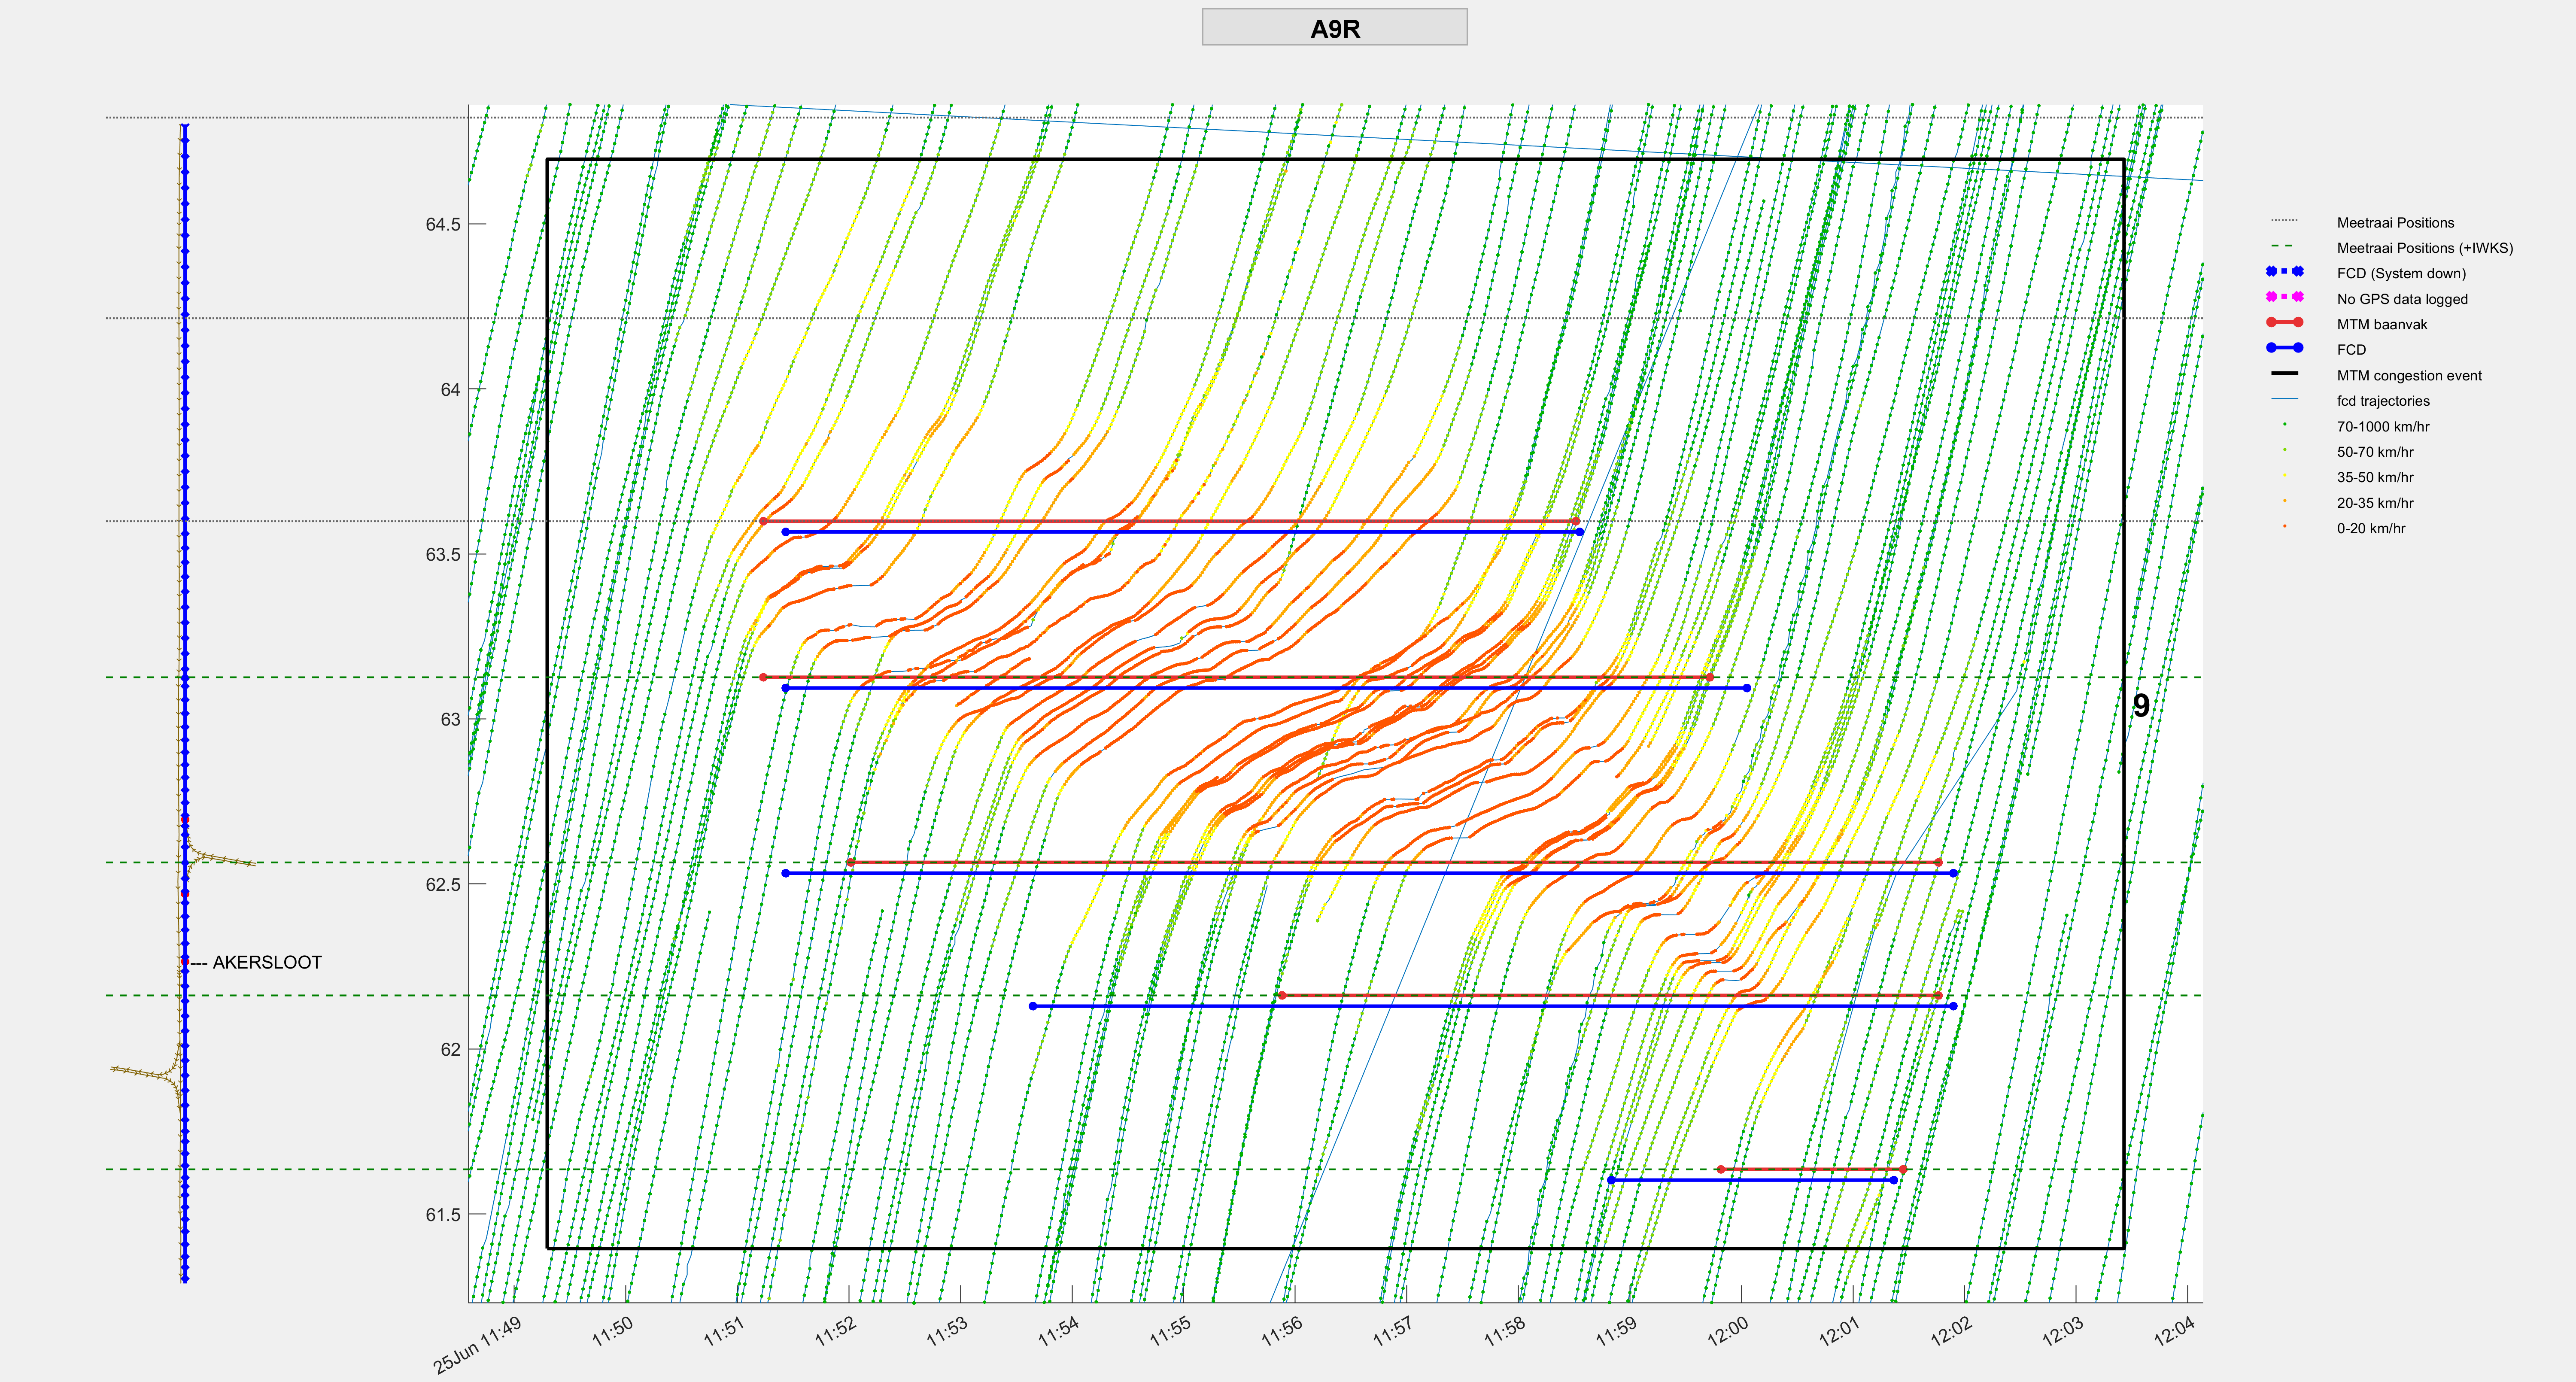The height and width of the screenshot is (1382, 2576).
Task: Click the 12:04 time axis label
Action: (x=2174, y=1331)
